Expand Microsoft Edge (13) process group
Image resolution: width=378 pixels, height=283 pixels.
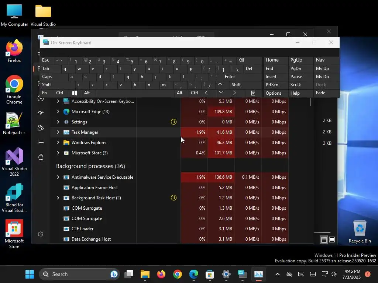pyautogui.click(x=58, y=111)
